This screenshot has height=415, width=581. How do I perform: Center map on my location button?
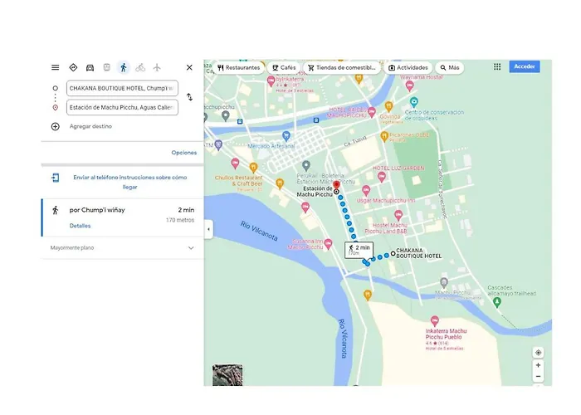tap(538, 353)
